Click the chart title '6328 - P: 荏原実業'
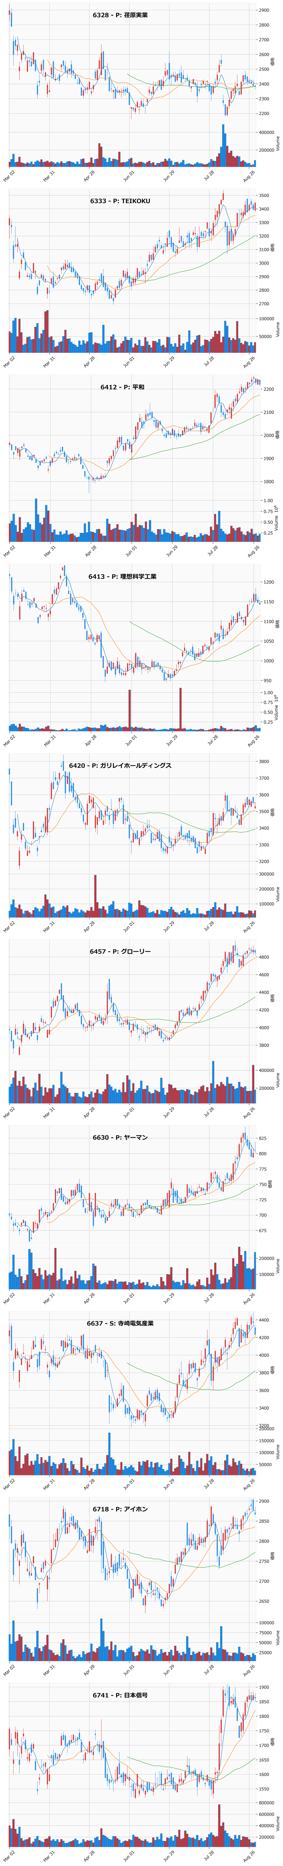The image size is (283, 1866). 120,15
